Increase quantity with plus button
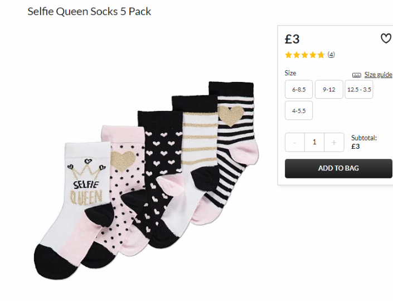This screenshot has width=393, height=301. tap(334, 142)
